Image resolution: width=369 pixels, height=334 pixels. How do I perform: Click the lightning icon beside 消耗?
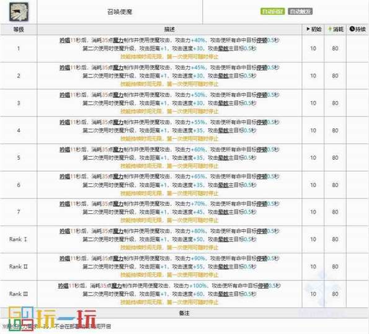(330, 29)
